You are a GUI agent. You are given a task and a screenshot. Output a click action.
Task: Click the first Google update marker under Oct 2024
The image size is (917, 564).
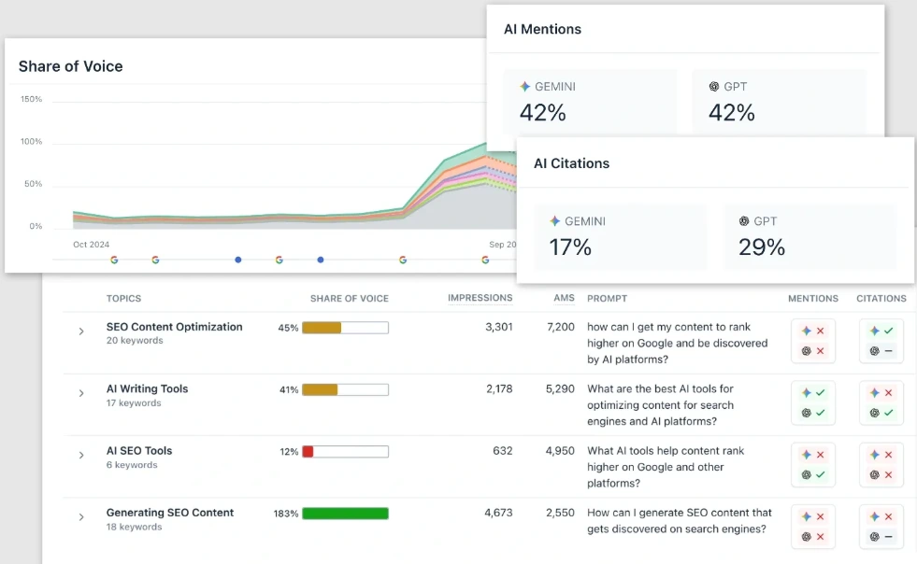click(114, 260)
